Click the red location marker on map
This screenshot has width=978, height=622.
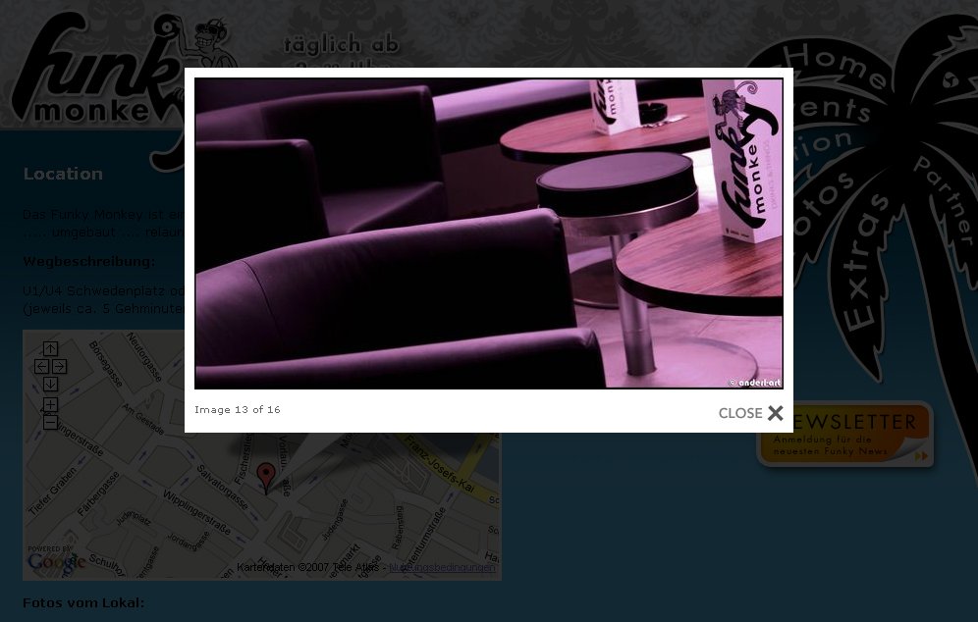pyautogui.click(x=265, y=477)
